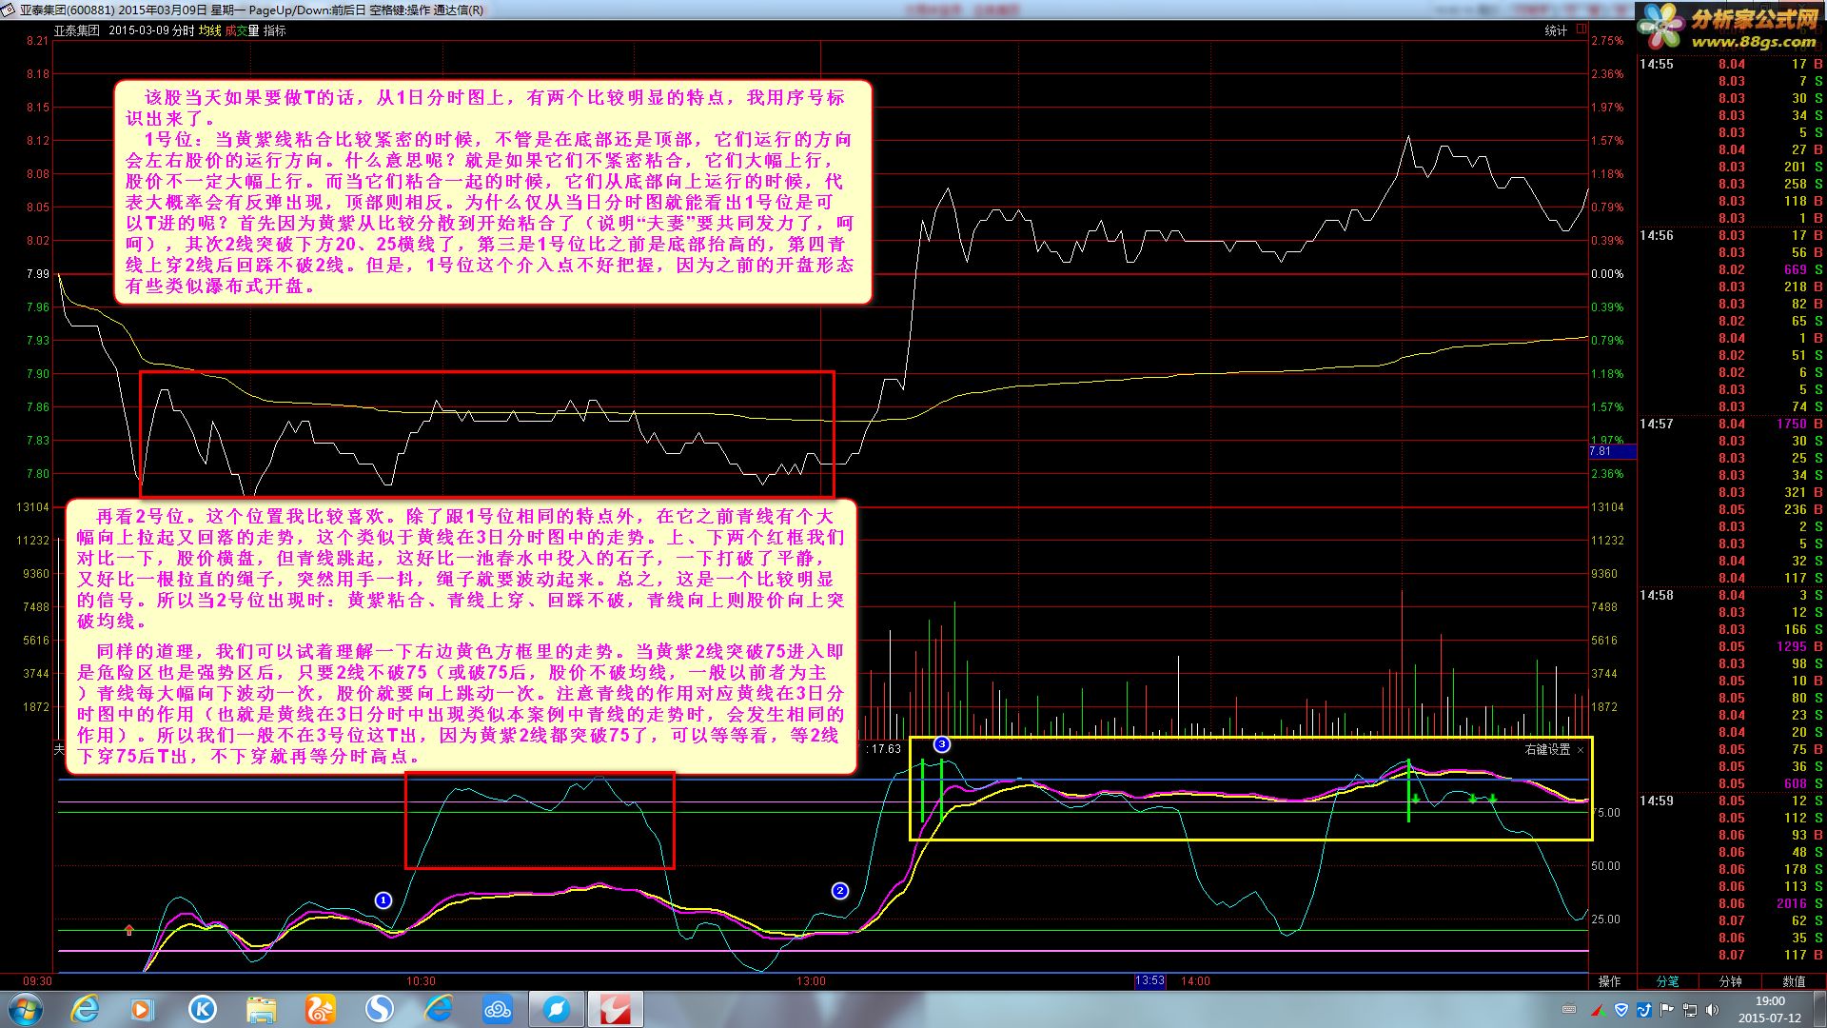Switch to the 分笔 tab
1827x1028 pixels.
(1668, 981)
